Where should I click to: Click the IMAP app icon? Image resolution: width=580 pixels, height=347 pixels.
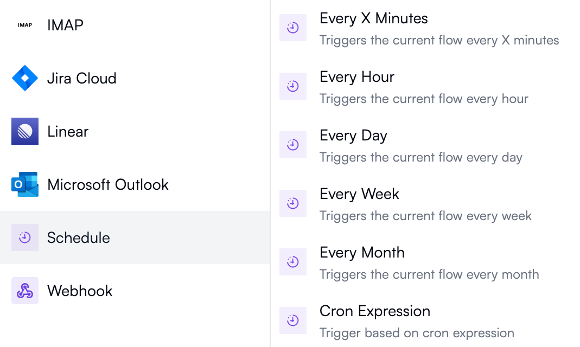(x=25, y=25)
